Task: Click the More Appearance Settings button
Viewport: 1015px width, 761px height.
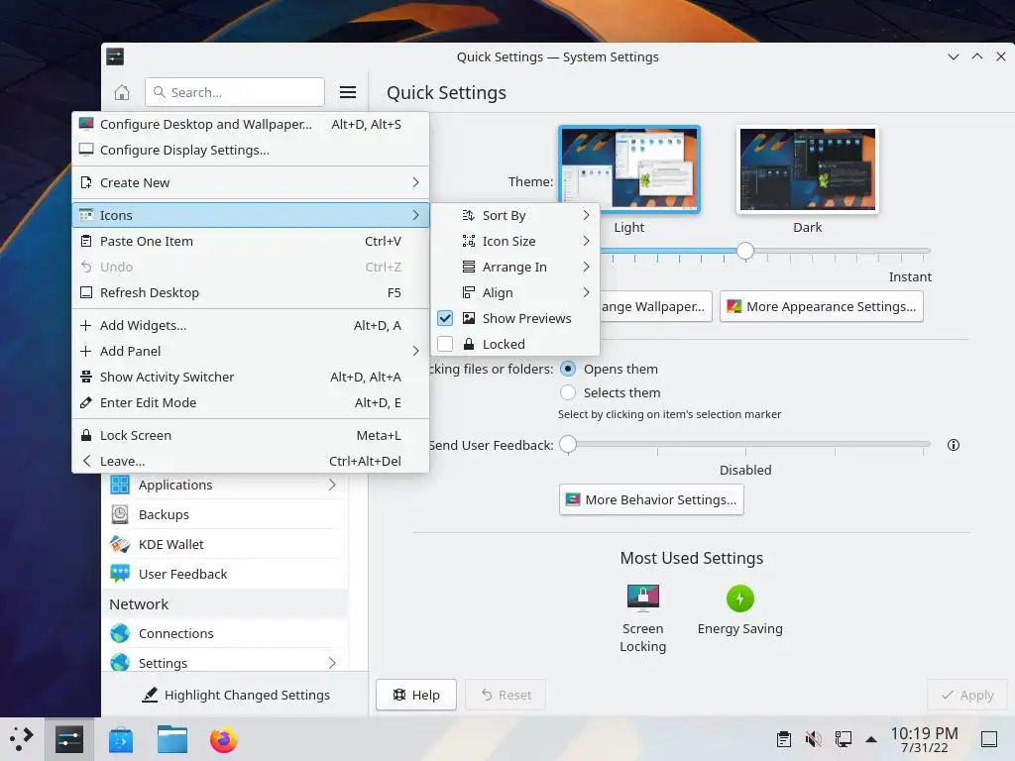Action: tap(822, 307)
